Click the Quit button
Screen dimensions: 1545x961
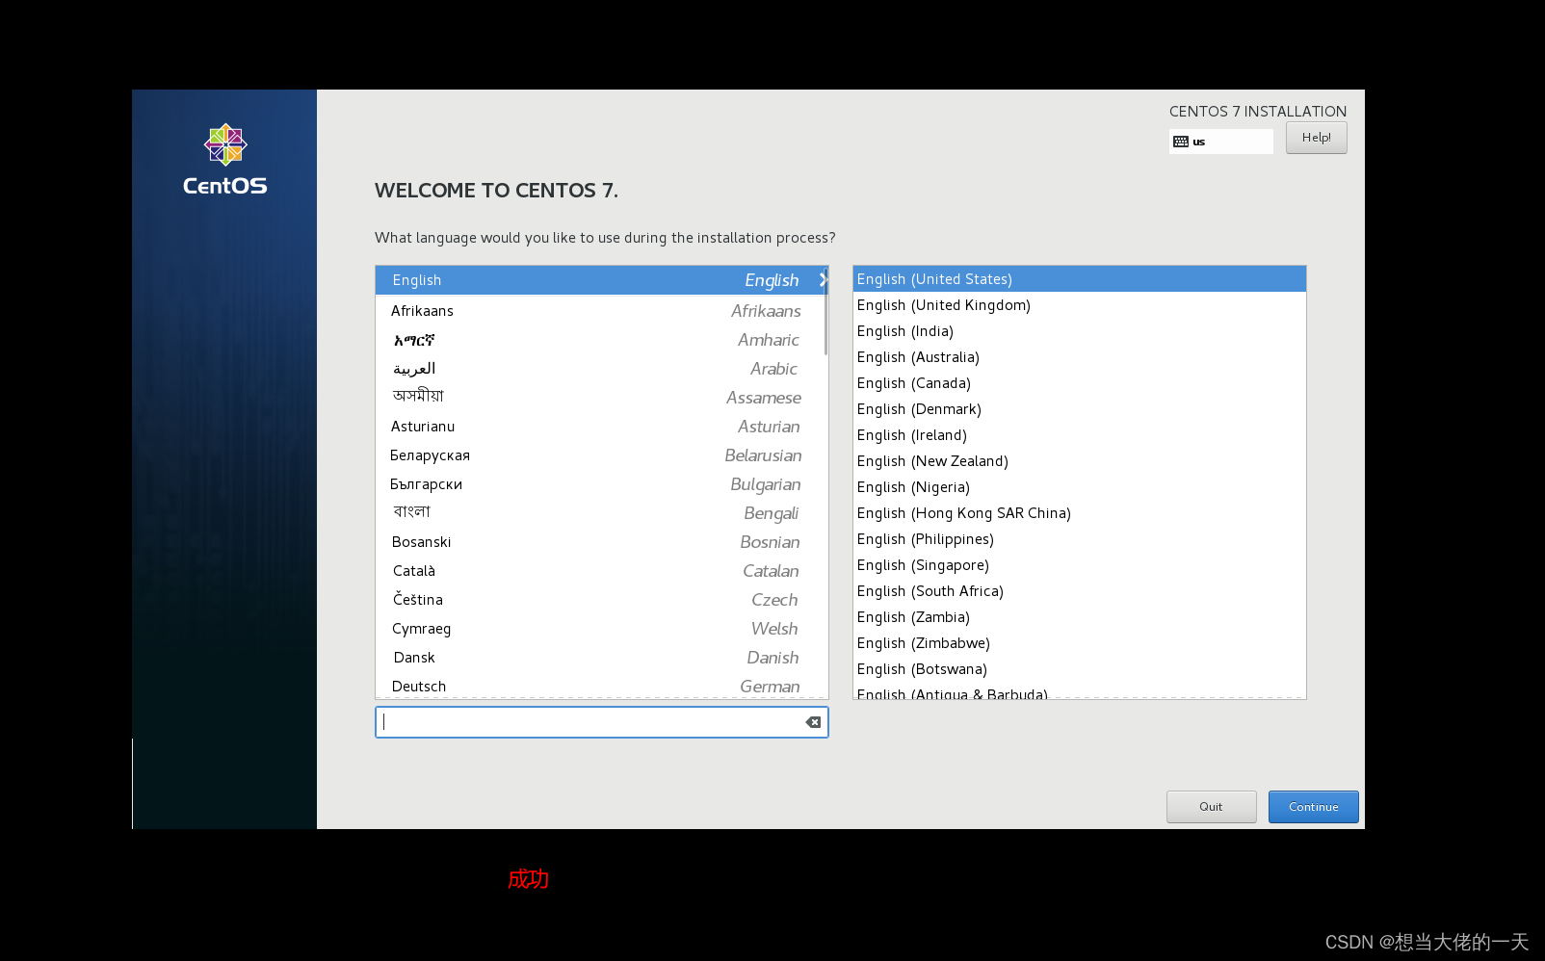1211,807
